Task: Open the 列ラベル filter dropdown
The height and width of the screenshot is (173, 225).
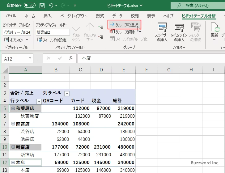Action: 67,94
